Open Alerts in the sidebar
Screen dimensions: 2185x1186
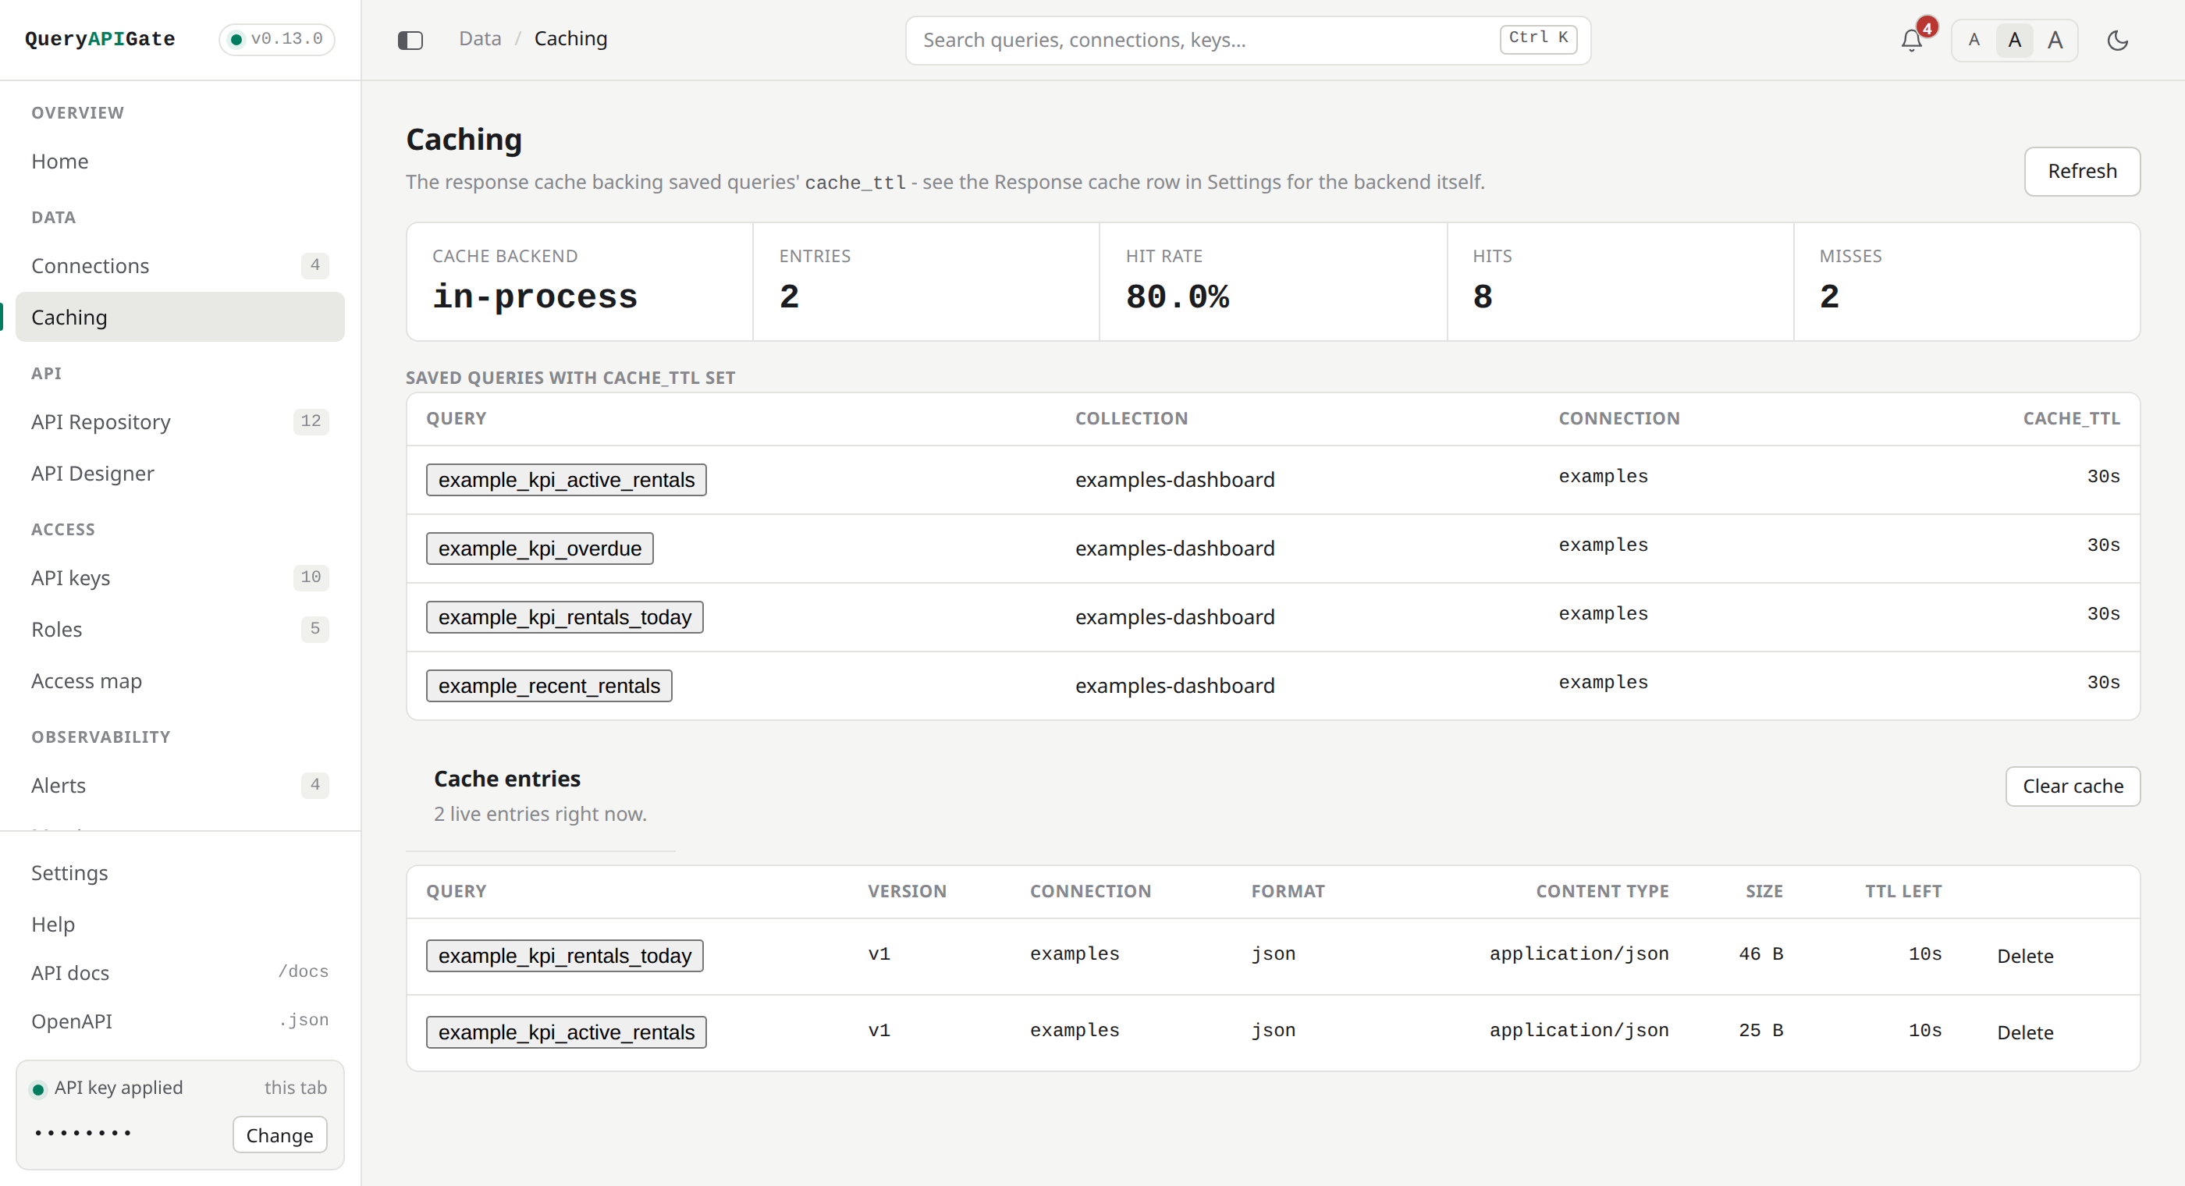click(179, 786)
